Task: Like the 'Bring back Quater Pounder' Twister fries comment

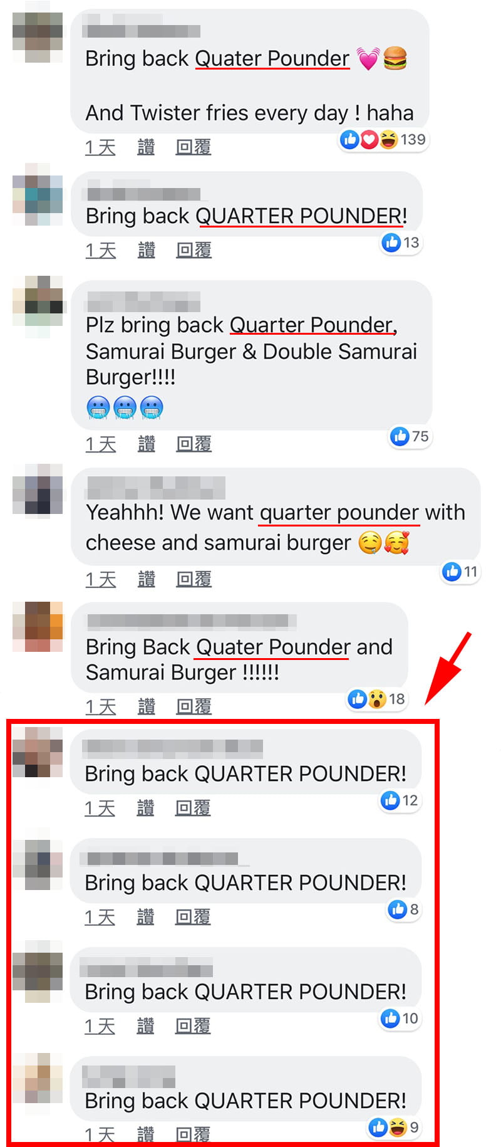Action: coord(146,147)
